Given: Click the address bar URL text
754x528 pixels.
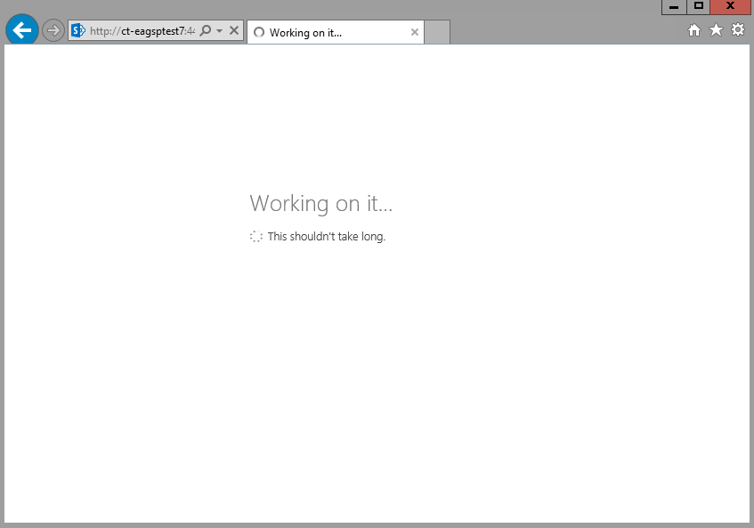Looking at the screenshot, I should [142, 31].
